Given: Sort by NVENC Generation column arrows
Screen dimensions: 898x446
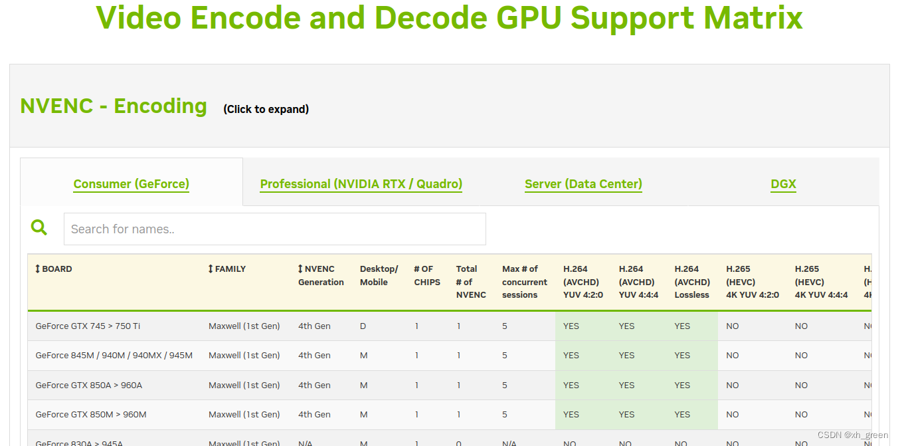Looking at the screenshot, I should [300, 269].
